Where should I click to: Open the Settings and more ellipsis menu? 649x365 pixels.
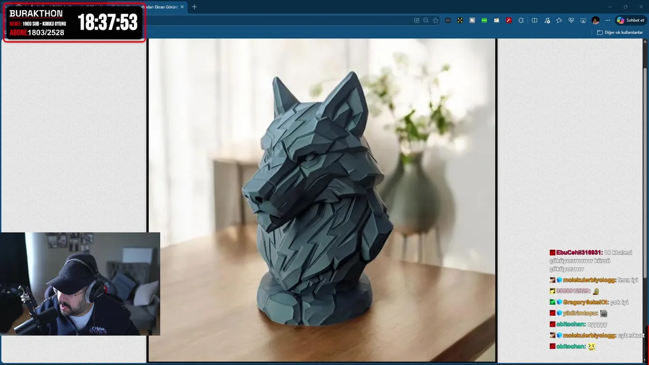coord(607,20)
